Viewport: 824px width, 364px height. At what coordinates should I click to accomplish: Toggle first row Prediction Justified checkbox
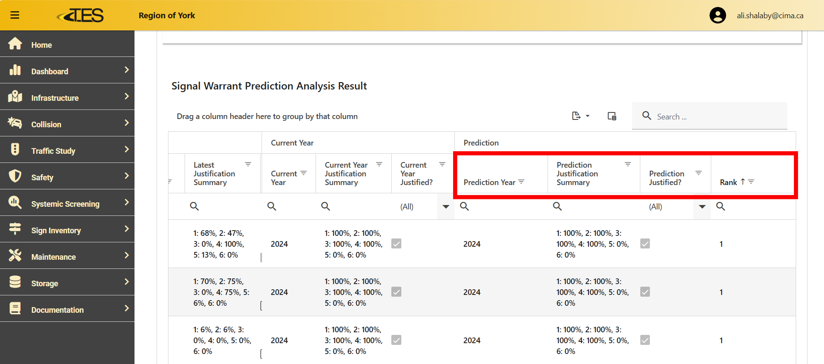[645, 244]
